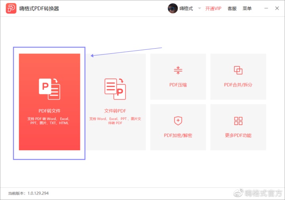This screenshot has width=285, height=200.
Task: Open the PDF加密/解密 tile
Action: tap(178, 127)
